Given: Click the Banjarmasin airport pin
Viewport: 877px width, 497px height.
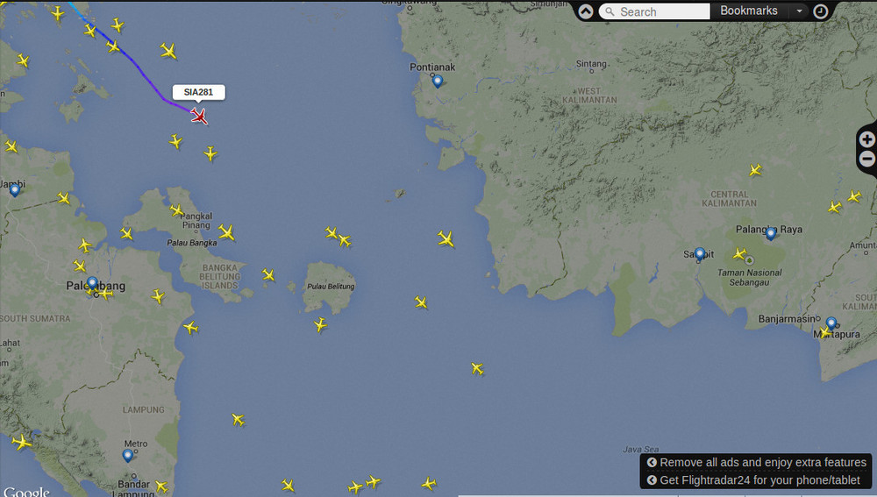Looking at the screenshot, I should click(x=831, y=323).
